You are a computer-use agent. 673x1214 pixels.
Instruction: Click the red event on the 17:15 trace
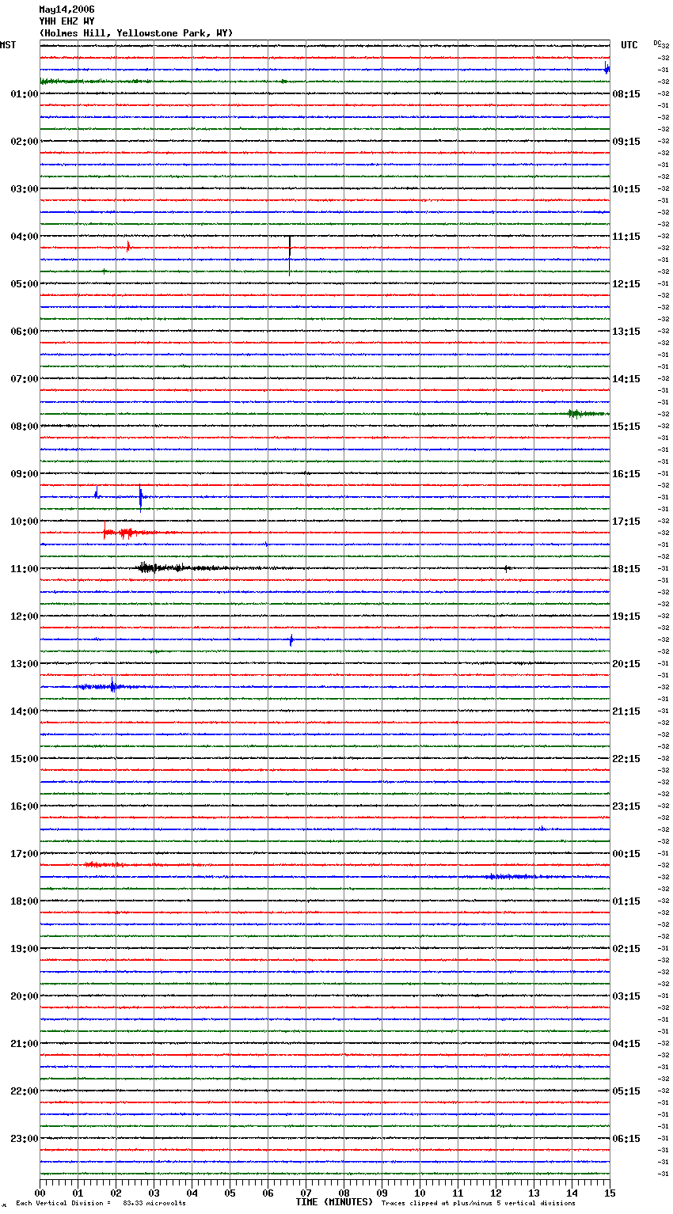(x=105, y=864)
